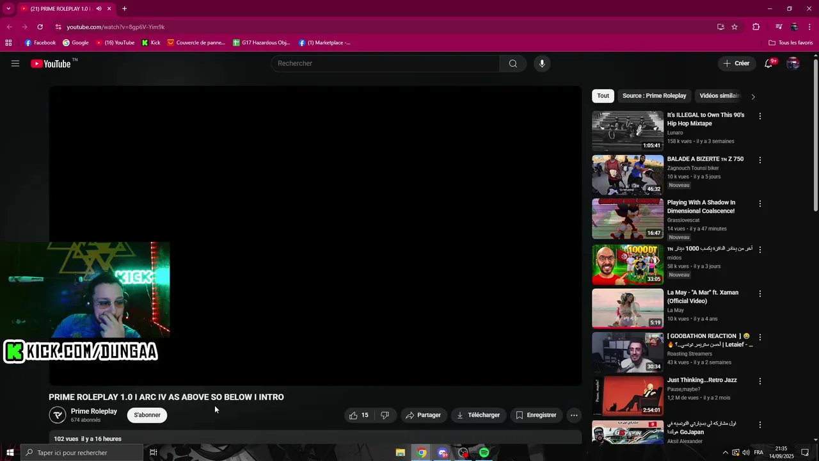Open the Kick bookmark

pyautogui.click(x=151, y=43)
